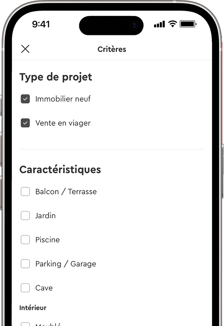
Task: Tap the Wi-Fi icon in status bar
Action: pyautogui.click(x=172, y=24)
